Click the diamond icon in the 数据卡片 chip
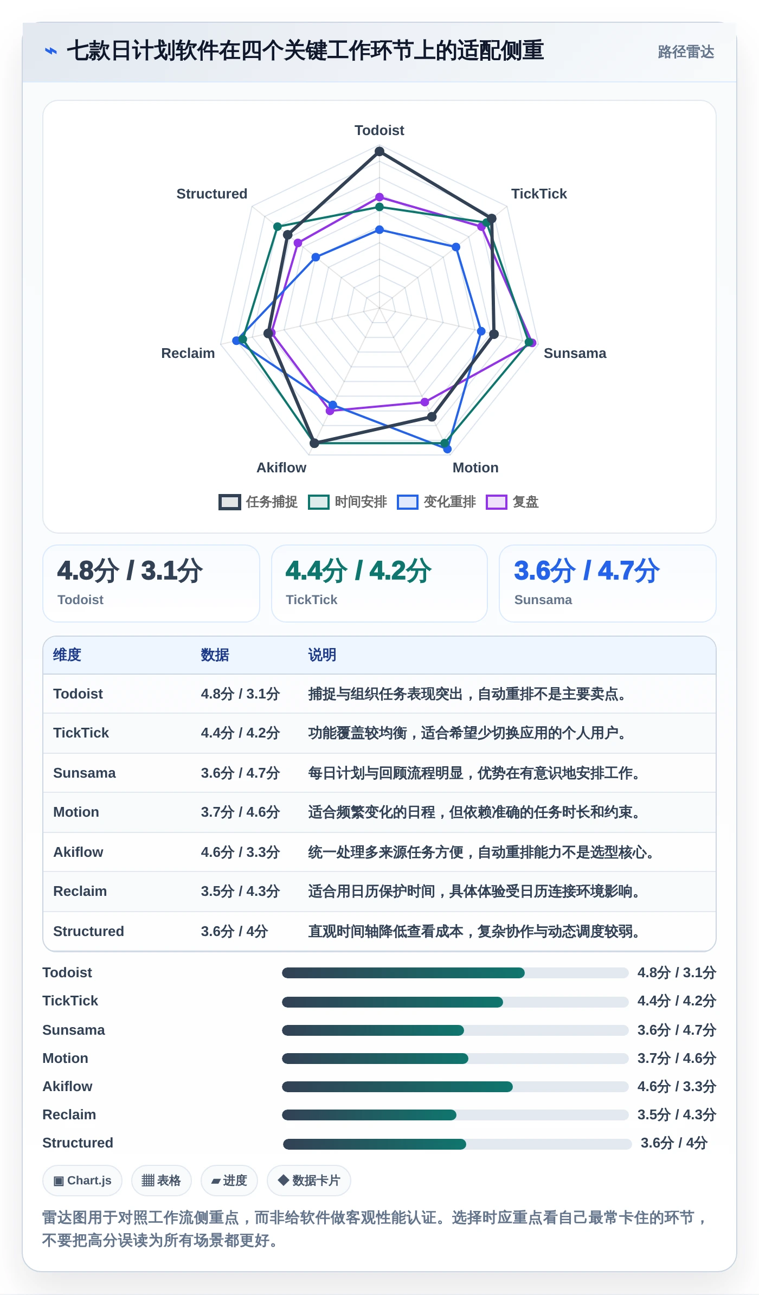759x1295 pixels. (283, 1180)
